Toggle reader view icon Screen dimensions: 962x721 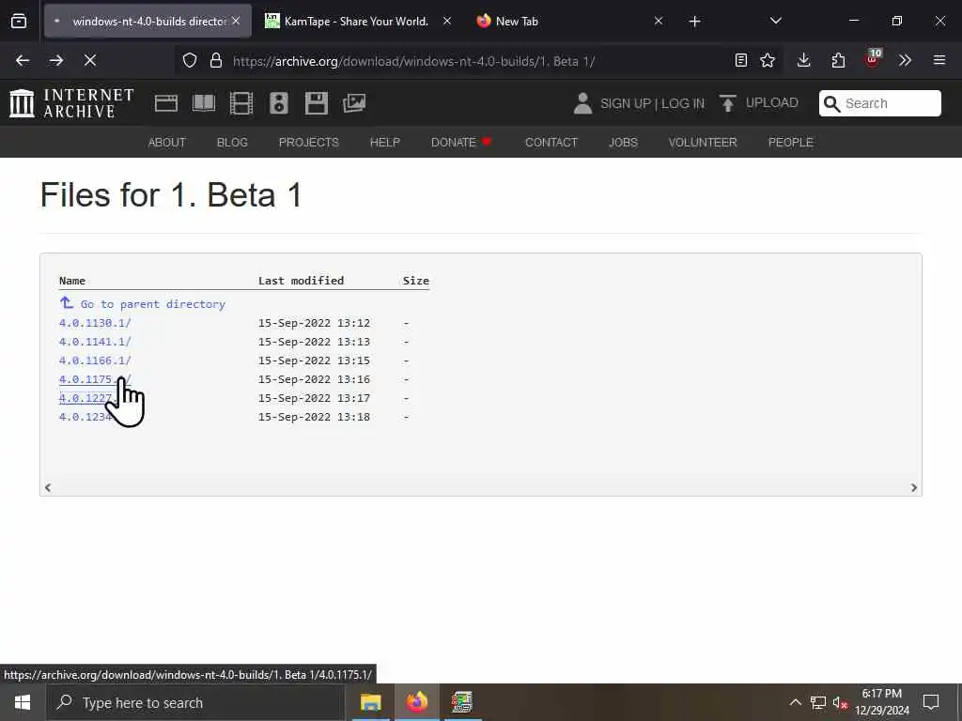[741, 60]
